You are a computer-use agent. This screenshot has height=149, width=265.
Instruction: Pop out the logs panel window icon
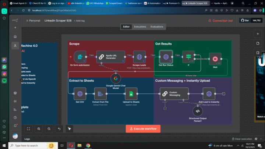pyautogui.click(x=256, y=139)
